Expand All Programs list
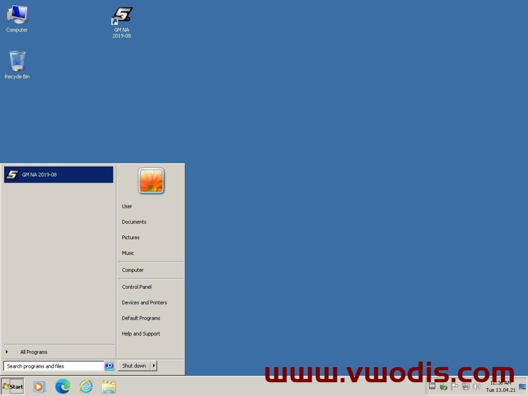 pos(34,352)
